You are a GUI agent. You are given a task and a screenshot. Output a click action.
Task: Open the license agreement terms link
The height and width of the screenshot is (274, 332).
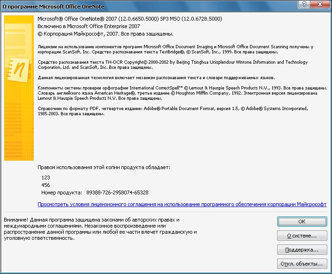(x=182, y=204)
